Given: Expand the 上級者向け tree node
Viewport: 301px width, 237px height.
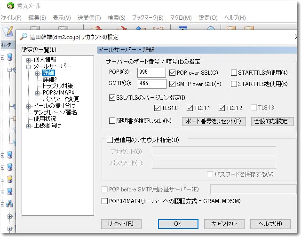Looking at the screenshot, I should 28,126.
